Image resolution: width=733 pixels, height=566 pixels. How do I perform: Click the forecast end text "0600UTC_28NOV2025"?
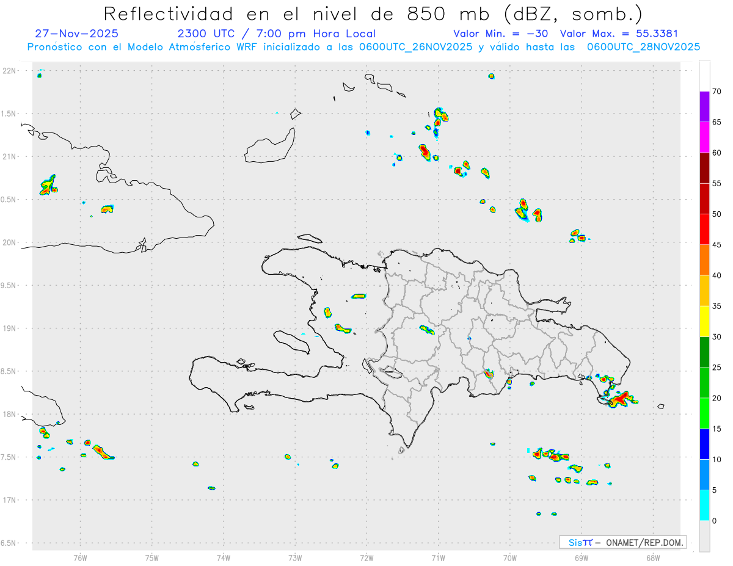tap(643, 47)
